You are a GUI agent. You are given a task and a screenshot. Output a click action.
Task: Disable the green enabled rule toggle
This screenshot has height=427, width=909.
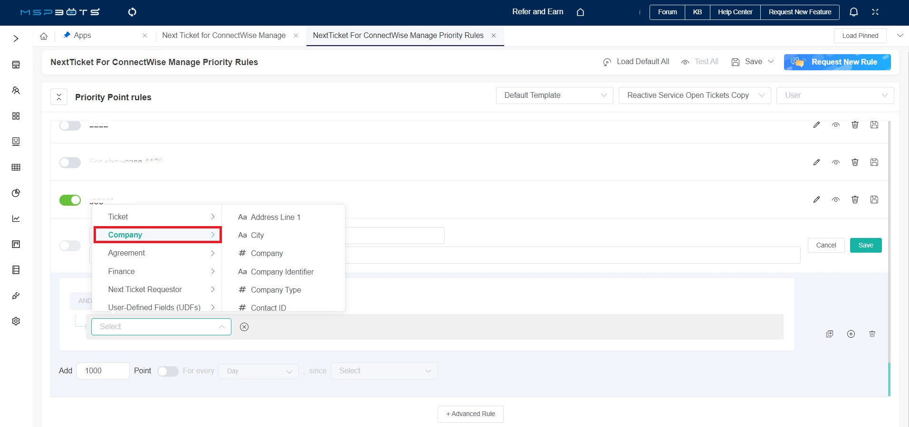click(x=70, y=200)
